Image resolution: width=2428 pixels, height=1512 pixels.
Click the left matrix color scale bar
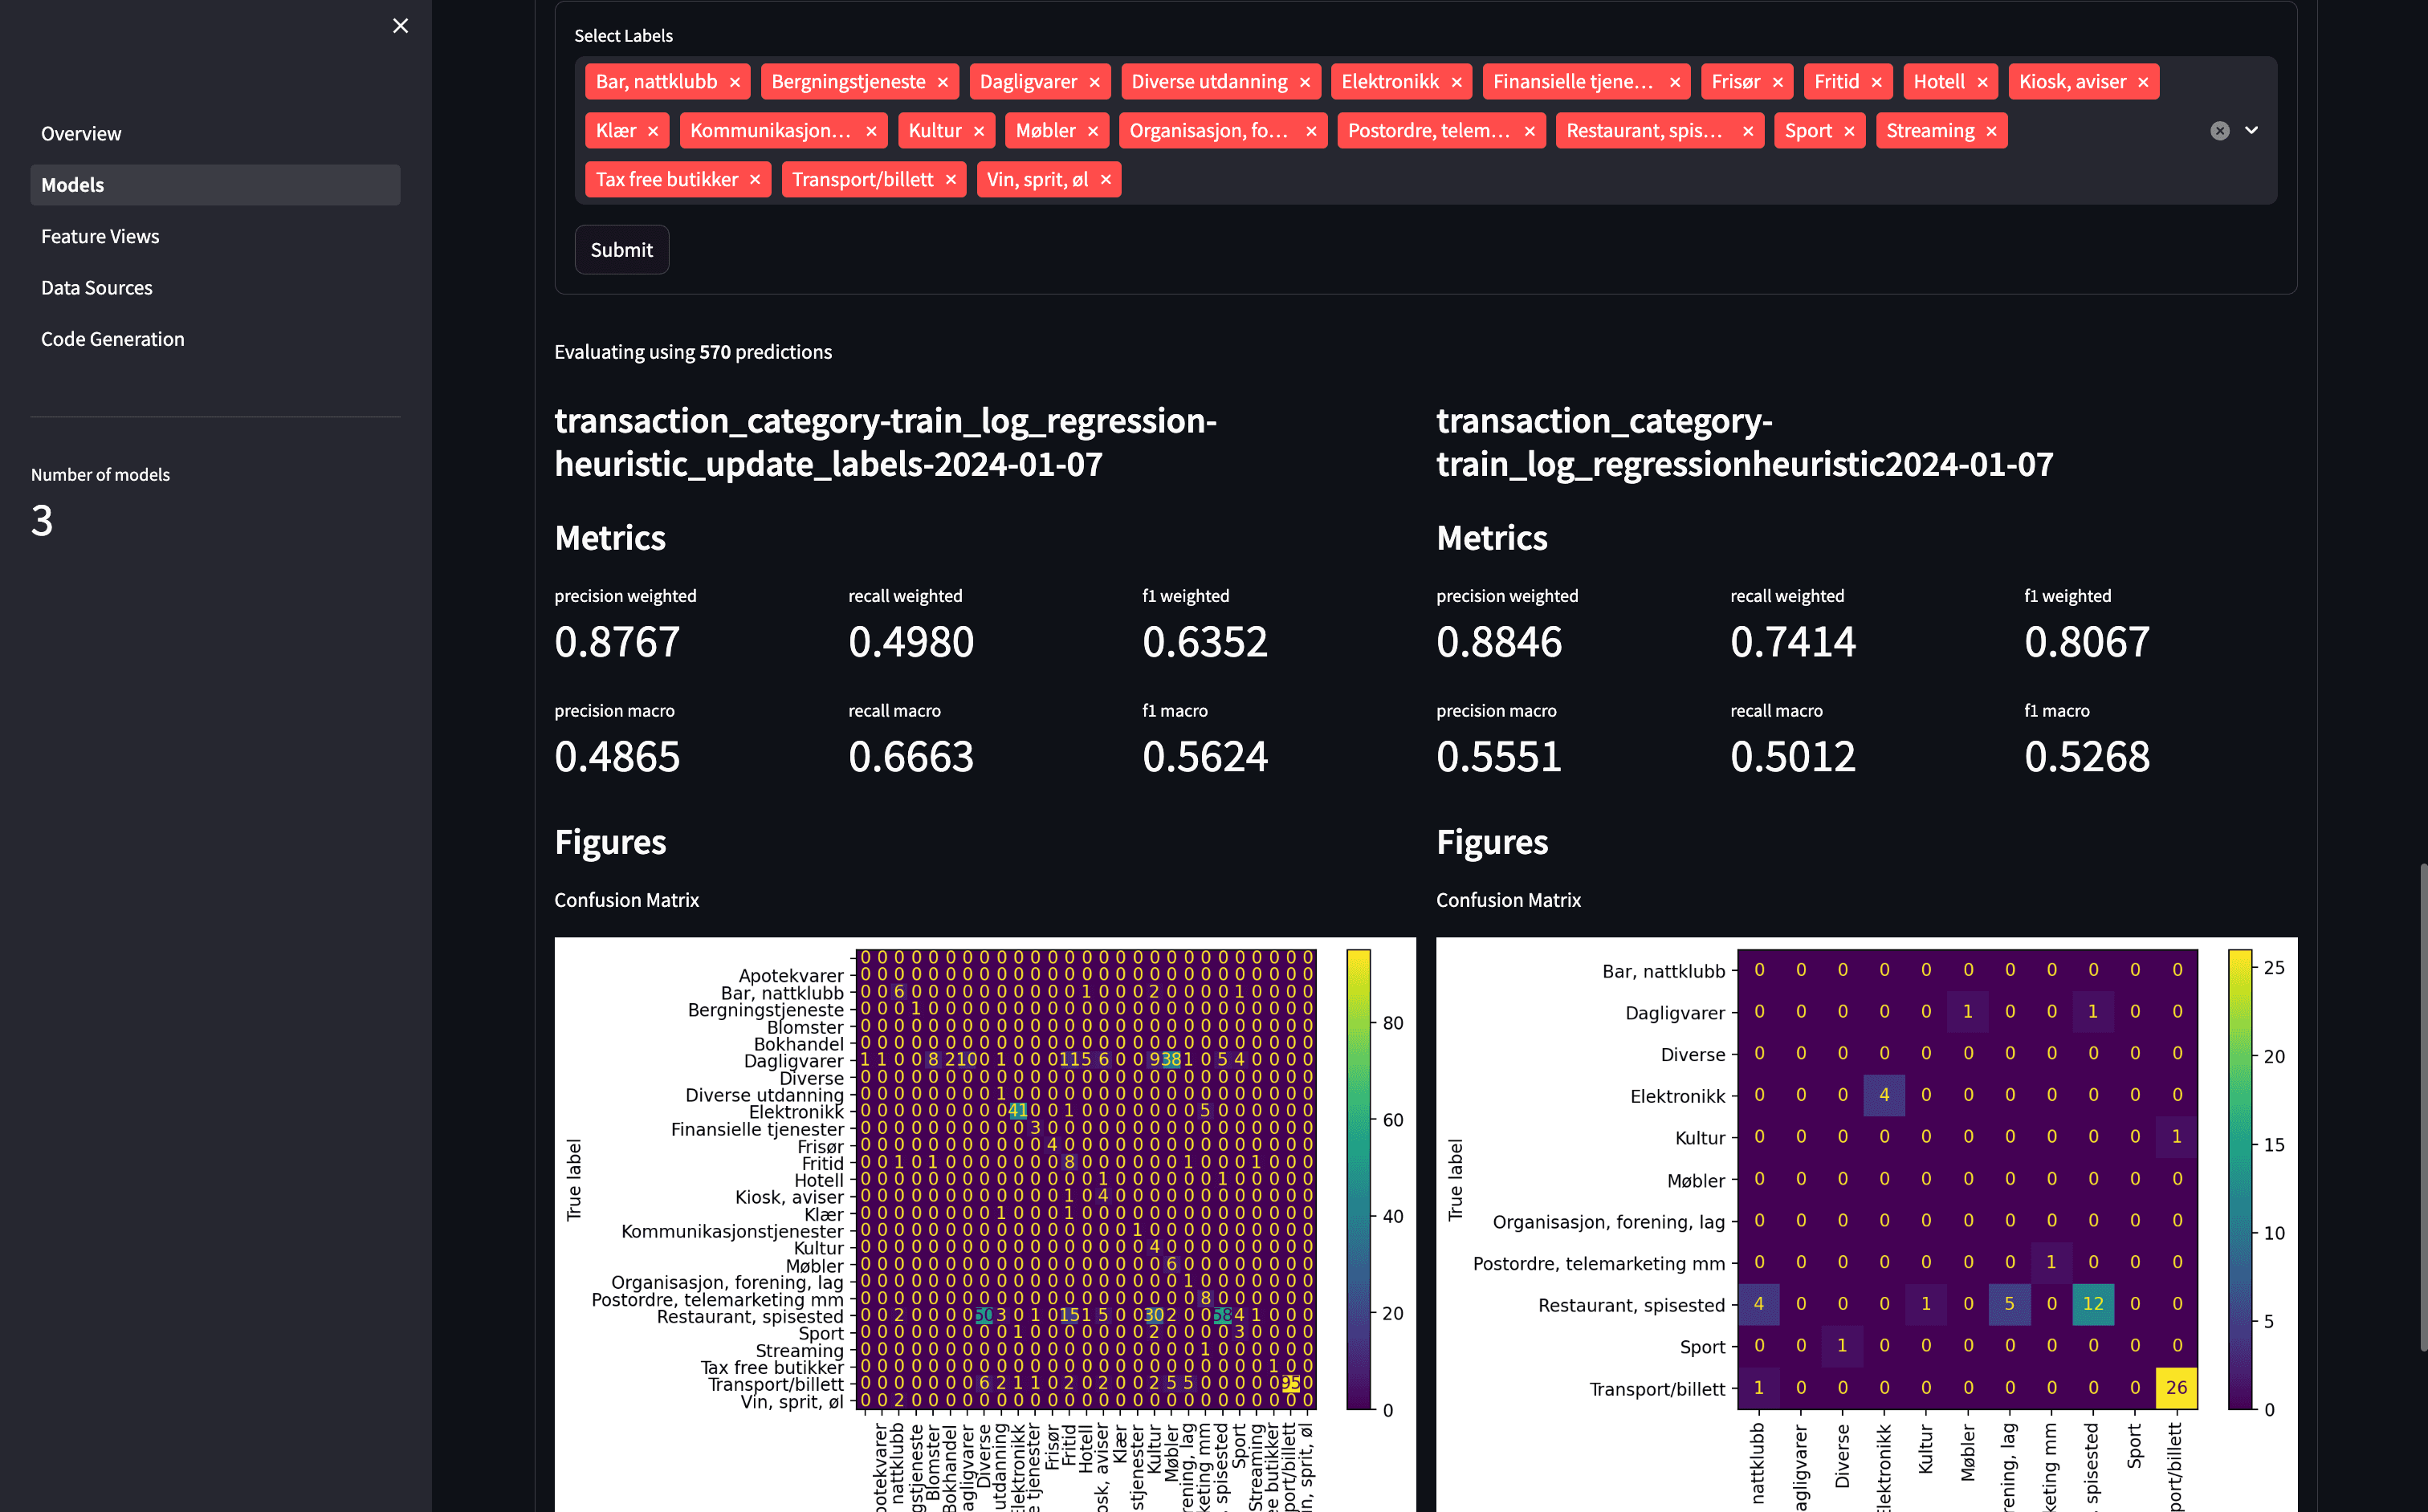tap(1359, 1180)
